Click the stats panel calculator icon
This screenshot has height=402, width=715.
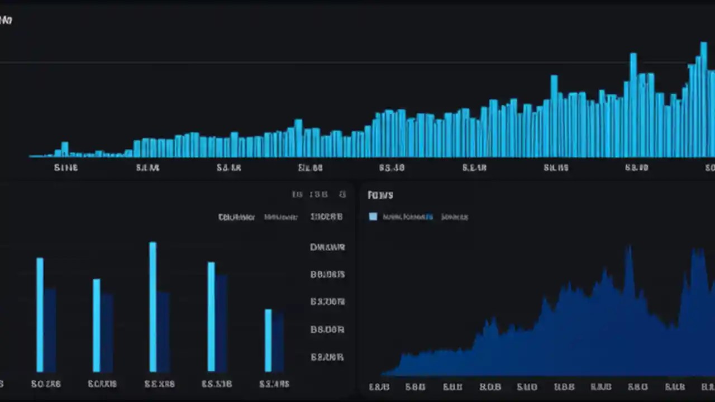[x=297, y=194]
